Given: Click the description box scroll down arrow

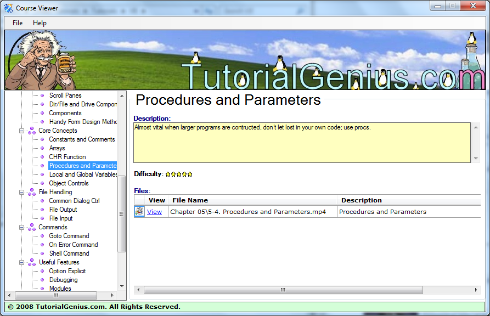Looking at the screenshot, I should point(476,158).
